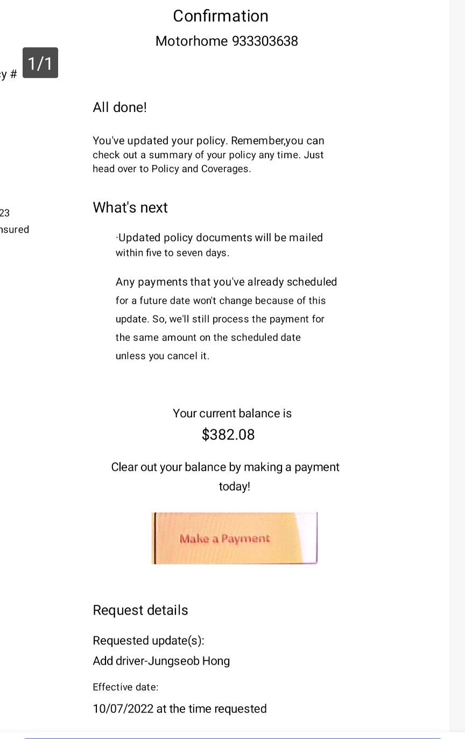Click the scheduled payments notice paragraph
The image size is (465, 739).
(226, 318)
